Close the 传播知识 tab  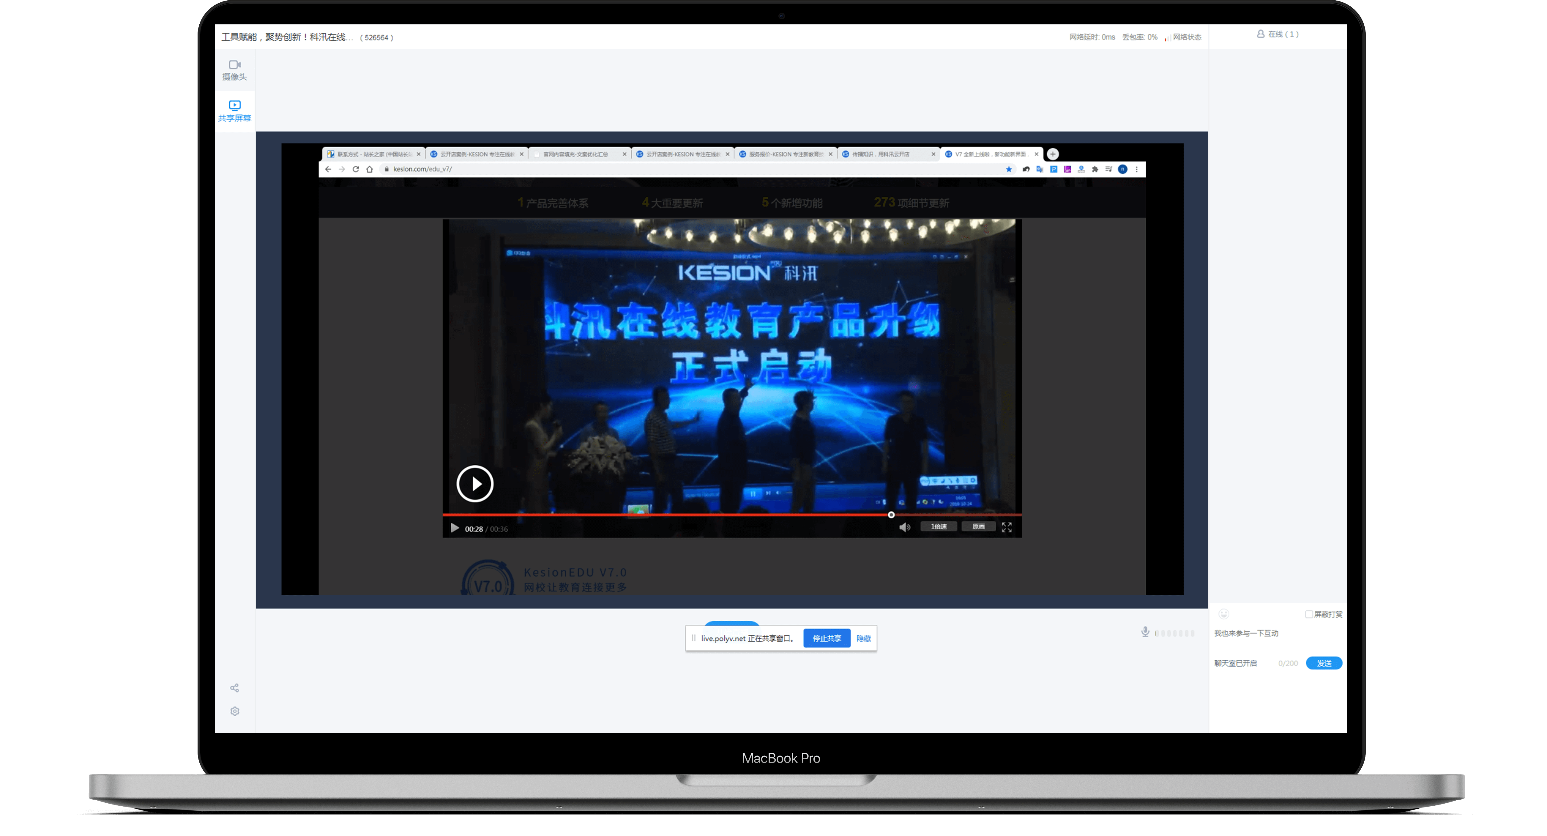(933, 154)
